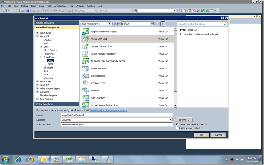The height and width of the screenshot is (165, 264).
Task: Switch to Recent Templates section
Action: (57, 23)
